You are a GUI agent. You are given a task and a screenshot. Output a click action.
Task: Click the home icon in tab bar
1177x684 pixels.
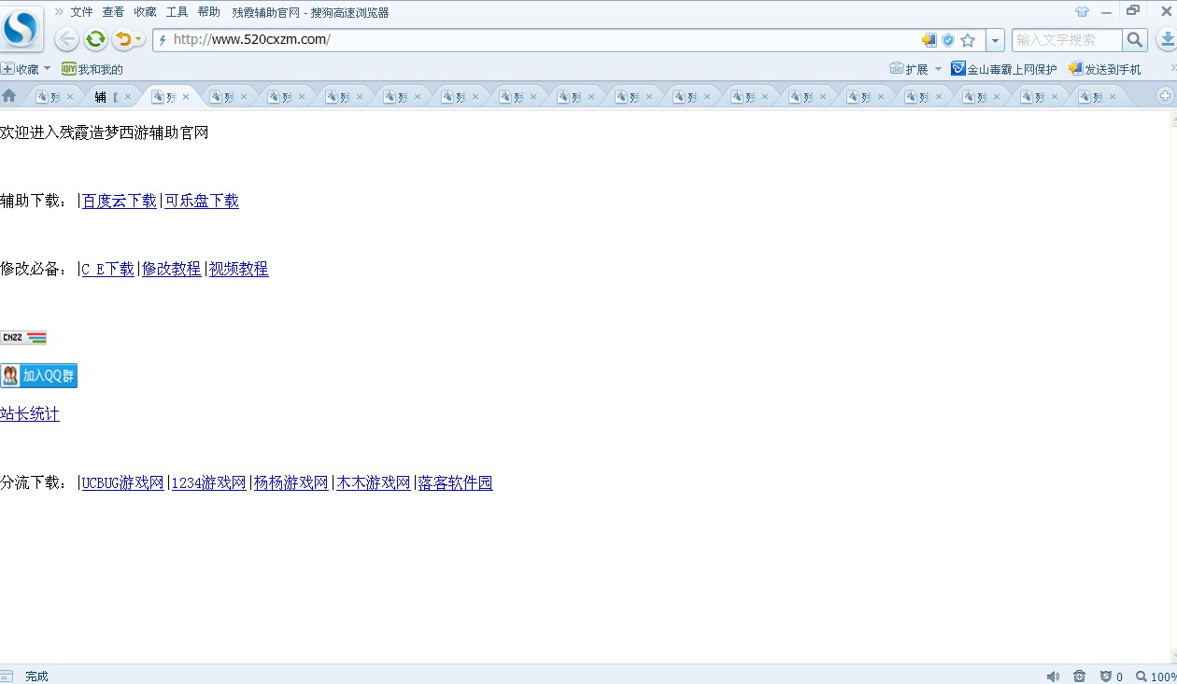point(9,95)
